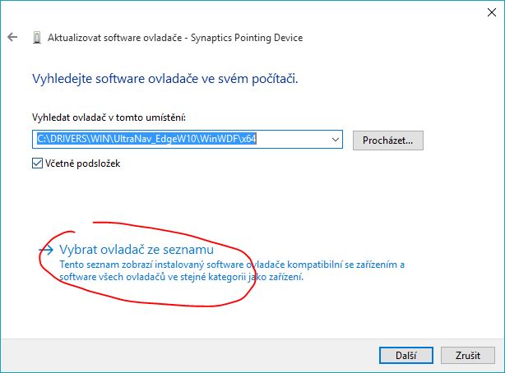The width and height of the screenshot is (505, 373).
Task: Click the device icon in the title bar
Action: [x=37, y=38]
